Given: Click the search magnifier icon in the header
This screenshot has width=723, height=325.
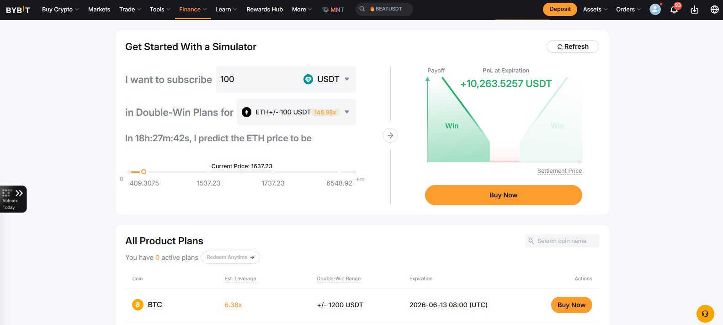Looking at the screenshot, I should (x=362, y=9).
